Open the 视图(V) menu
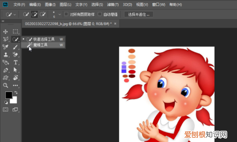 (142, 5)
